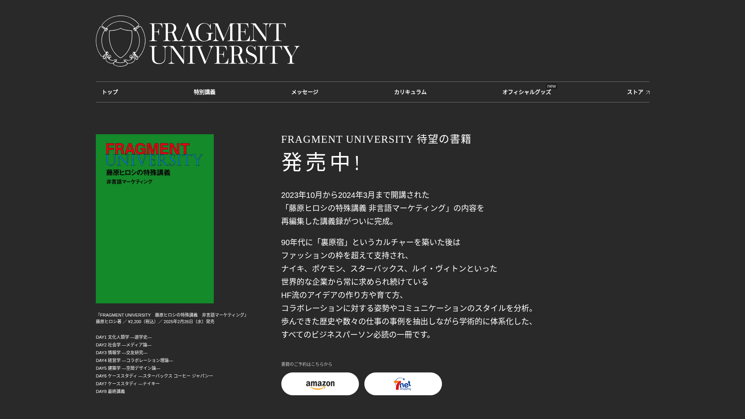
Task: Click the 書籍のご予約はこちらから label
Action: tap(307, 364)
